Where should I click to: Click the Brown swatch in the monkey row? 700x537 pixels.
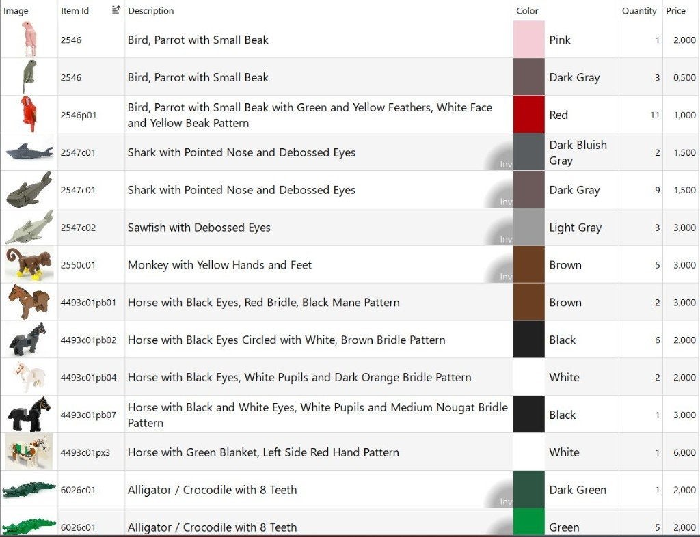pos(528,264)
